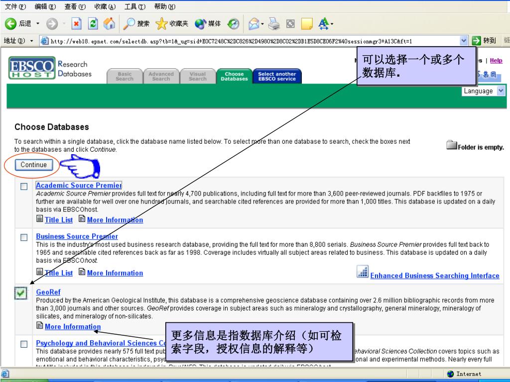Refresh the page with the green arrows icon

click(x=93, y=24)
